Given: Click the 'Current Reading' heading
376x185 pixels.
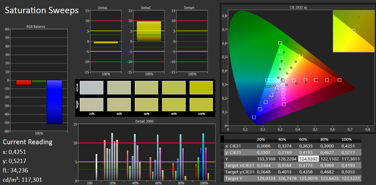Looking at the screenshot, I should (28, 142).
